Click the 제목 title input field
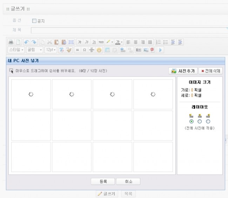Viewport: 228px width, 198px height. click(129, 31)
